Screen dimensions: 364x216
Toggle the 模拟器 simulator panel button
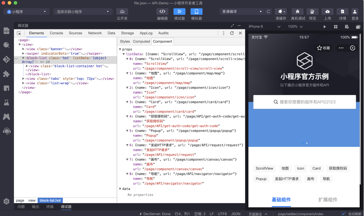(196, 12)
